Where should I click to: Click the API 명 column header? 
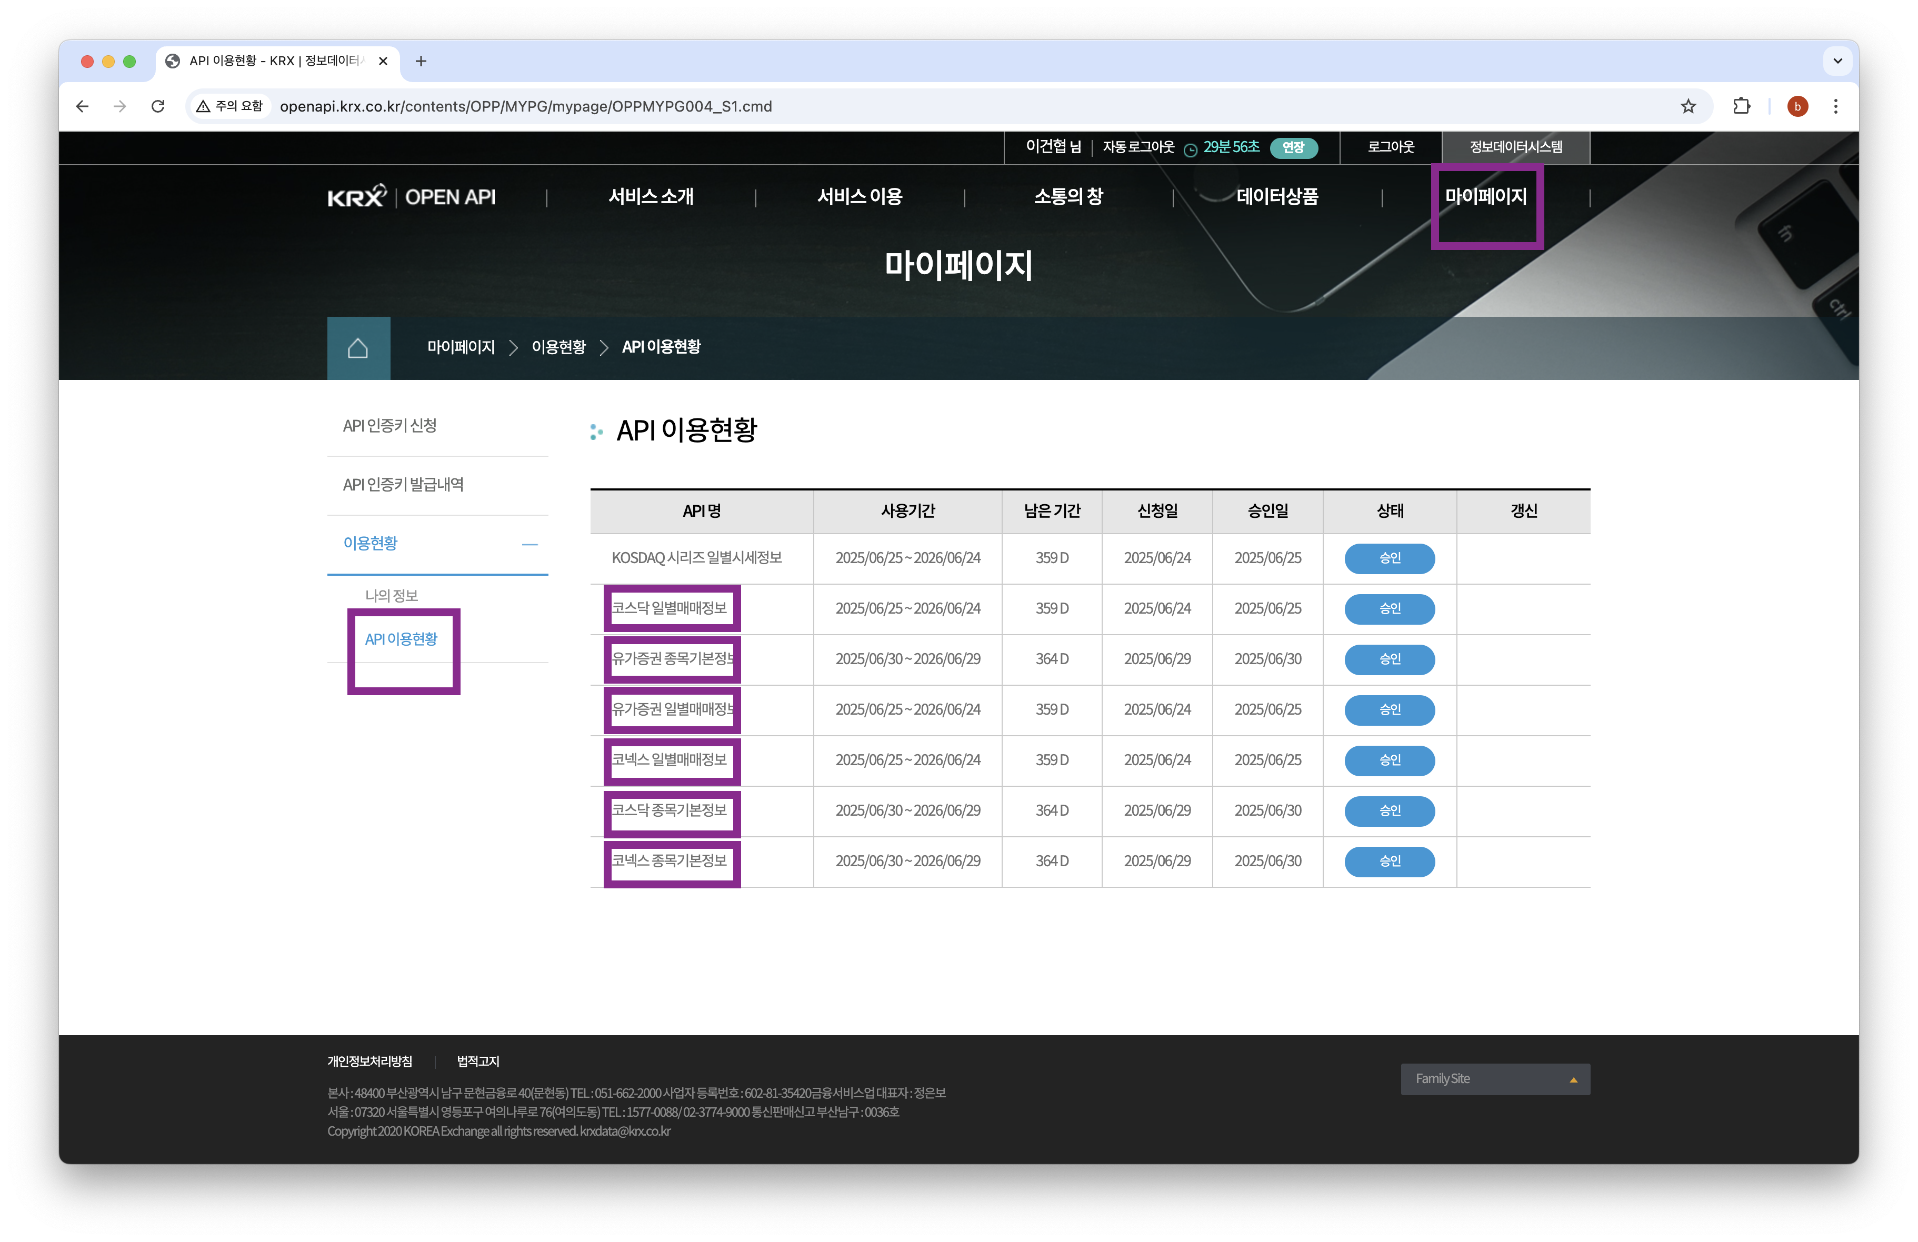click(x=702, y=511)
